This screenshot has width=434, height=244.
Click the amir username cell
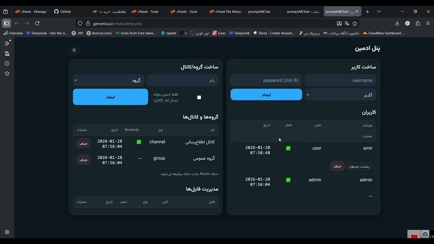pyautogui.click(x=368, y=148)
